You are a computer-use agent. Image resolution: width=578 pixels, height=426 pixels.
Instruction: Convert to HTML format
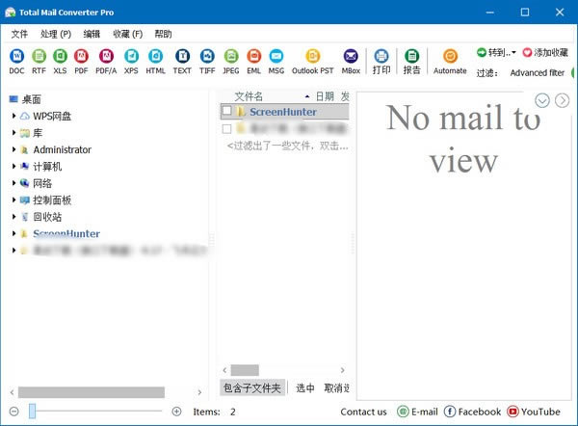pos(155,62)
